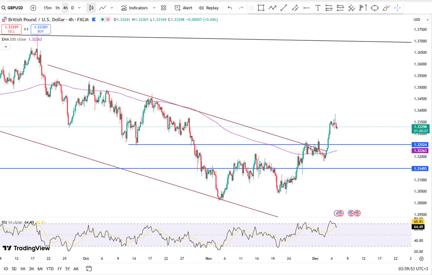Pick the Horizontal Line tool

coord(306,8)
